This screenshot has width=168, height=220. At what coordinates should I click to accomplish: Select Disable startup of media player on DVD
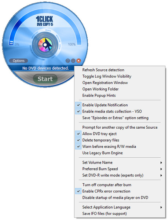point(120,198)
